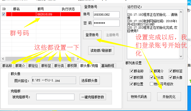Screen dimensions: 191x111
Task: Click the log panel scroll-up arrow
Action: [181, 12]
